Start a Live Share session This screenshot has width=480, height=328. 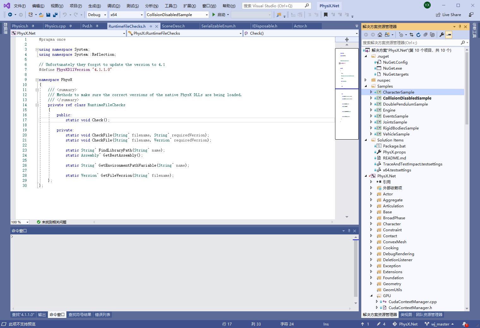pos(448,14)
